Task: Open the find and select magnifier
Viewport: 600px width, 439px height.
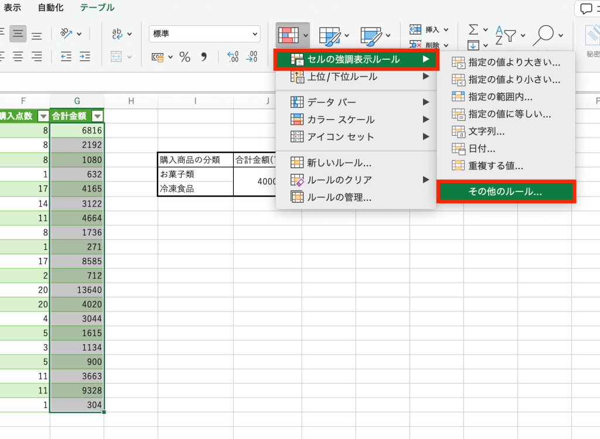Action: click(545, 35)
